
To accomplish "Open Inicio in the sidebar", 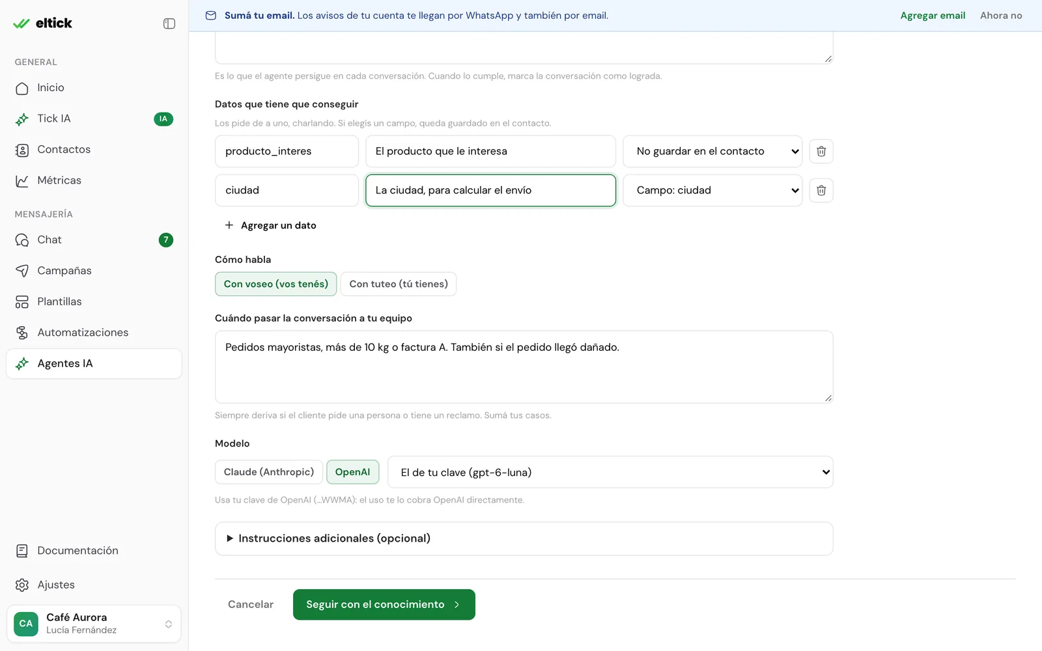I will (94, 88).
